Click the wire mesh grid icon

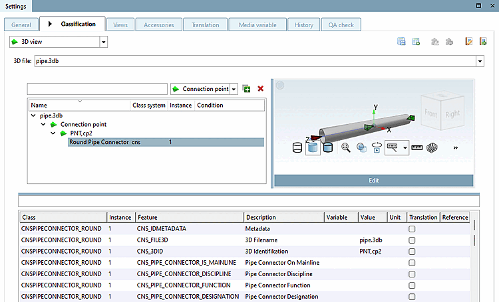point(432,147)
